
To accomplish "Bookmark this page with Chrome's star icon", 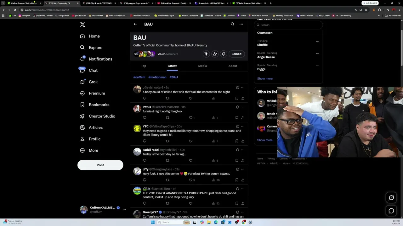I will (x=366, y=10).
